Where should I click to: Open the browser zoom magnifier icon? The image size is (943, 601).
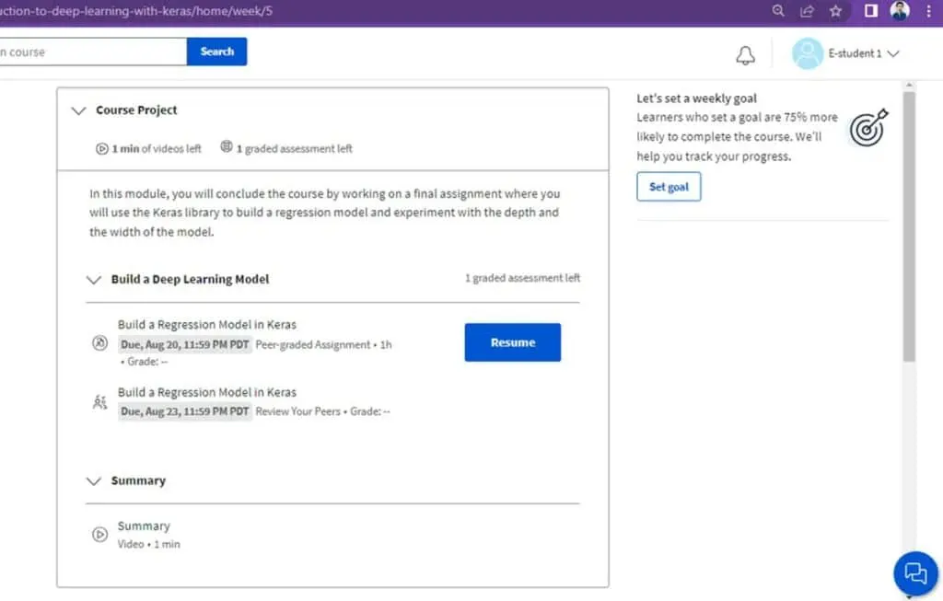click(777, 11)
